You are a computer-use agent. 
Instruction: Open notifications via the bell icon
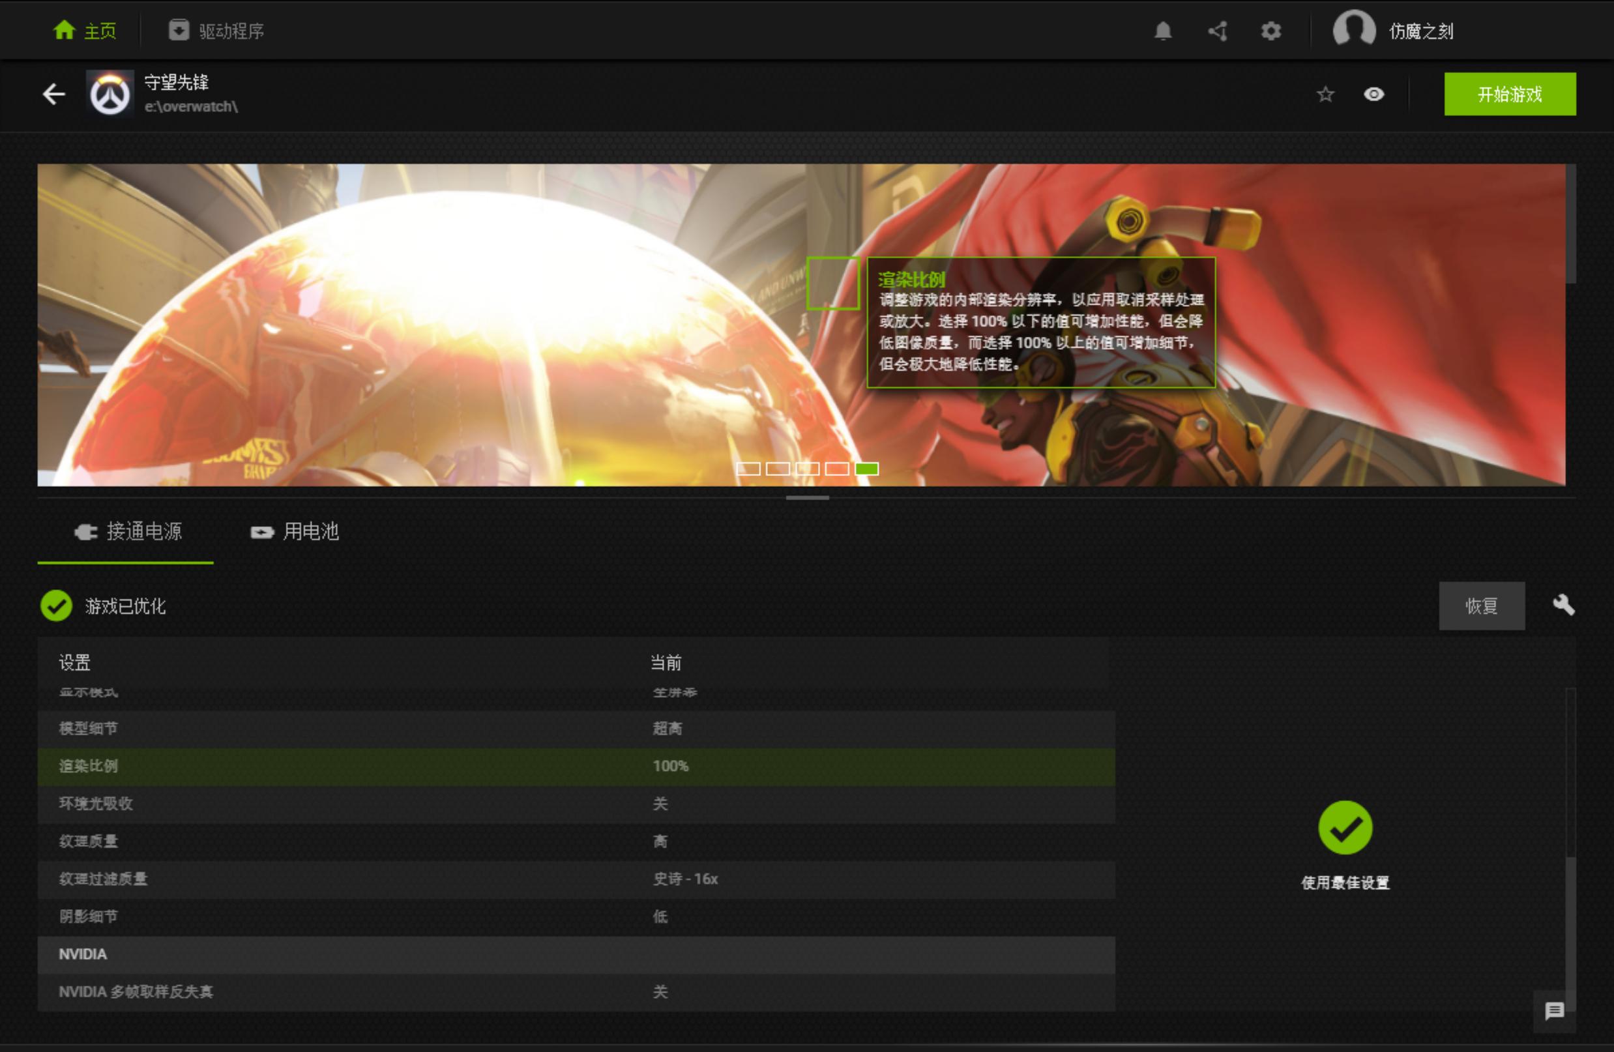tap(1162, 31)
